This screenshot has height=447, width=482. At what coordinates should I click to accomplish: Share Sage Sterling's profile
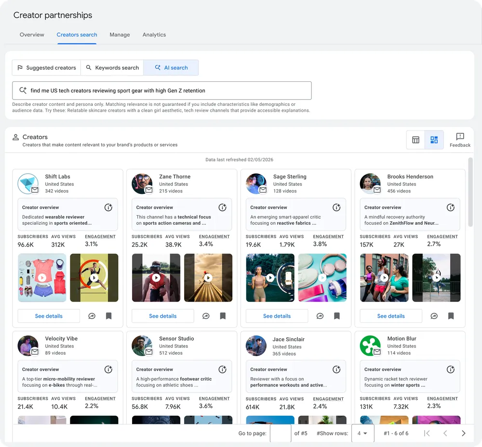click(x=320, y=316)
